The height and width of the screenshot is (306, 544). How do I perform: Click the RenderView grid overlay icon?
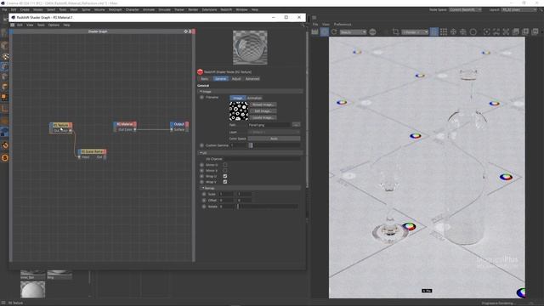point(444,32)
